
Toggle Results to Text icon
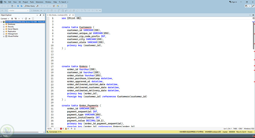pos(70,10)
